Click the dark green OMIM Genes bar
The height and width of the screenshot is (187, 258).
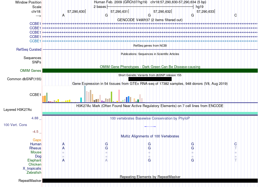click(150, 70)
